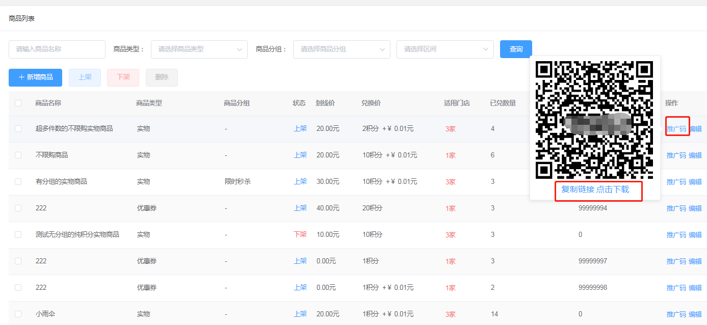Click the 操作 column header

click(x=672, y=103)
